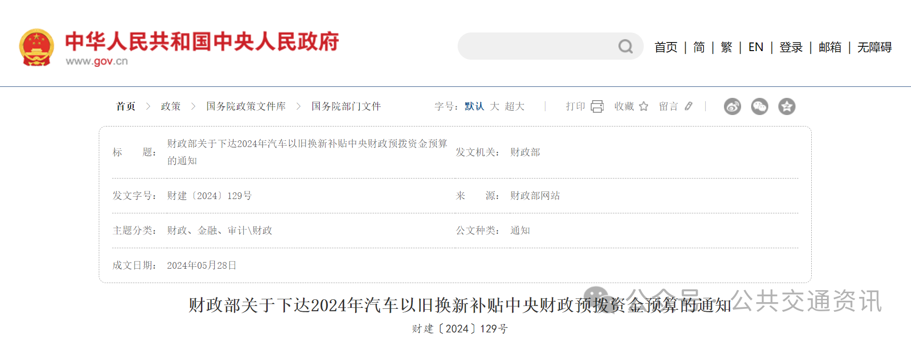Viewport: 911px width, 337px height.
Task: Open the 邮箱 mailbox link
Action: pos(830,47)
